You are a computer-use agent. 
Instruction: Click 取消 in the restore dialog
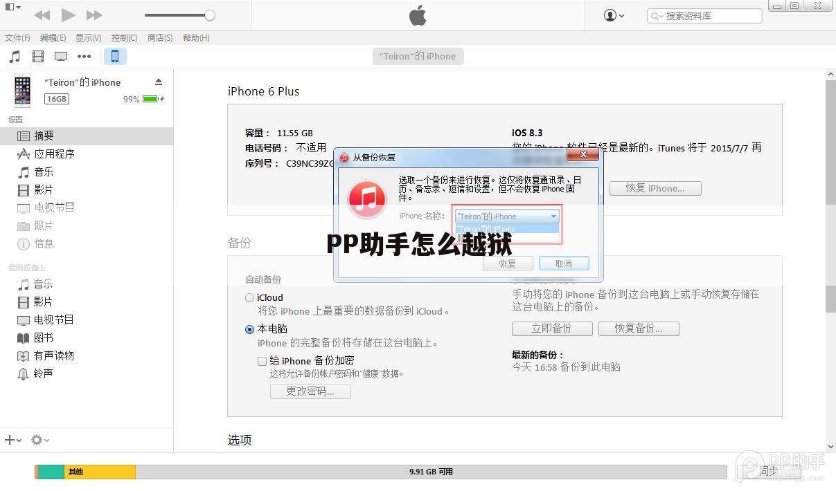tap(564, 263)
